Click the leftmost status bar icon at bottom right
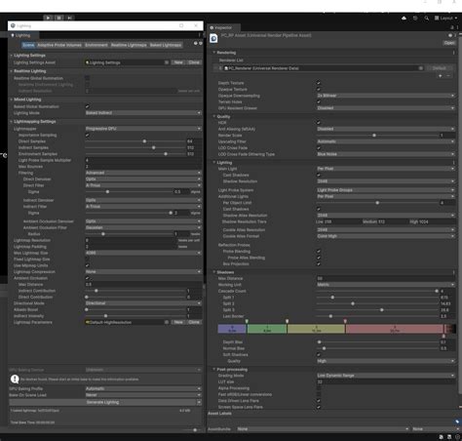The image size is (462, 441). click(441, 437)
